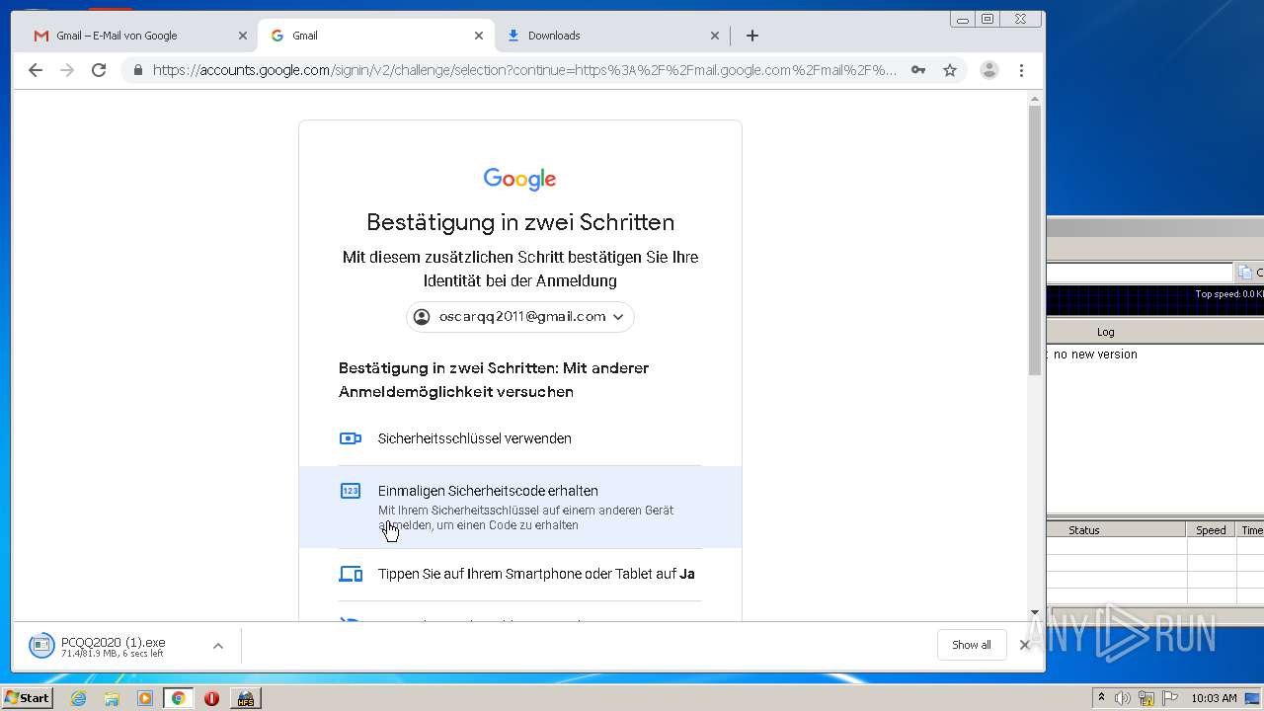Open the Chrome profile avatar
Screen dimensions: 1264x711
988,70
